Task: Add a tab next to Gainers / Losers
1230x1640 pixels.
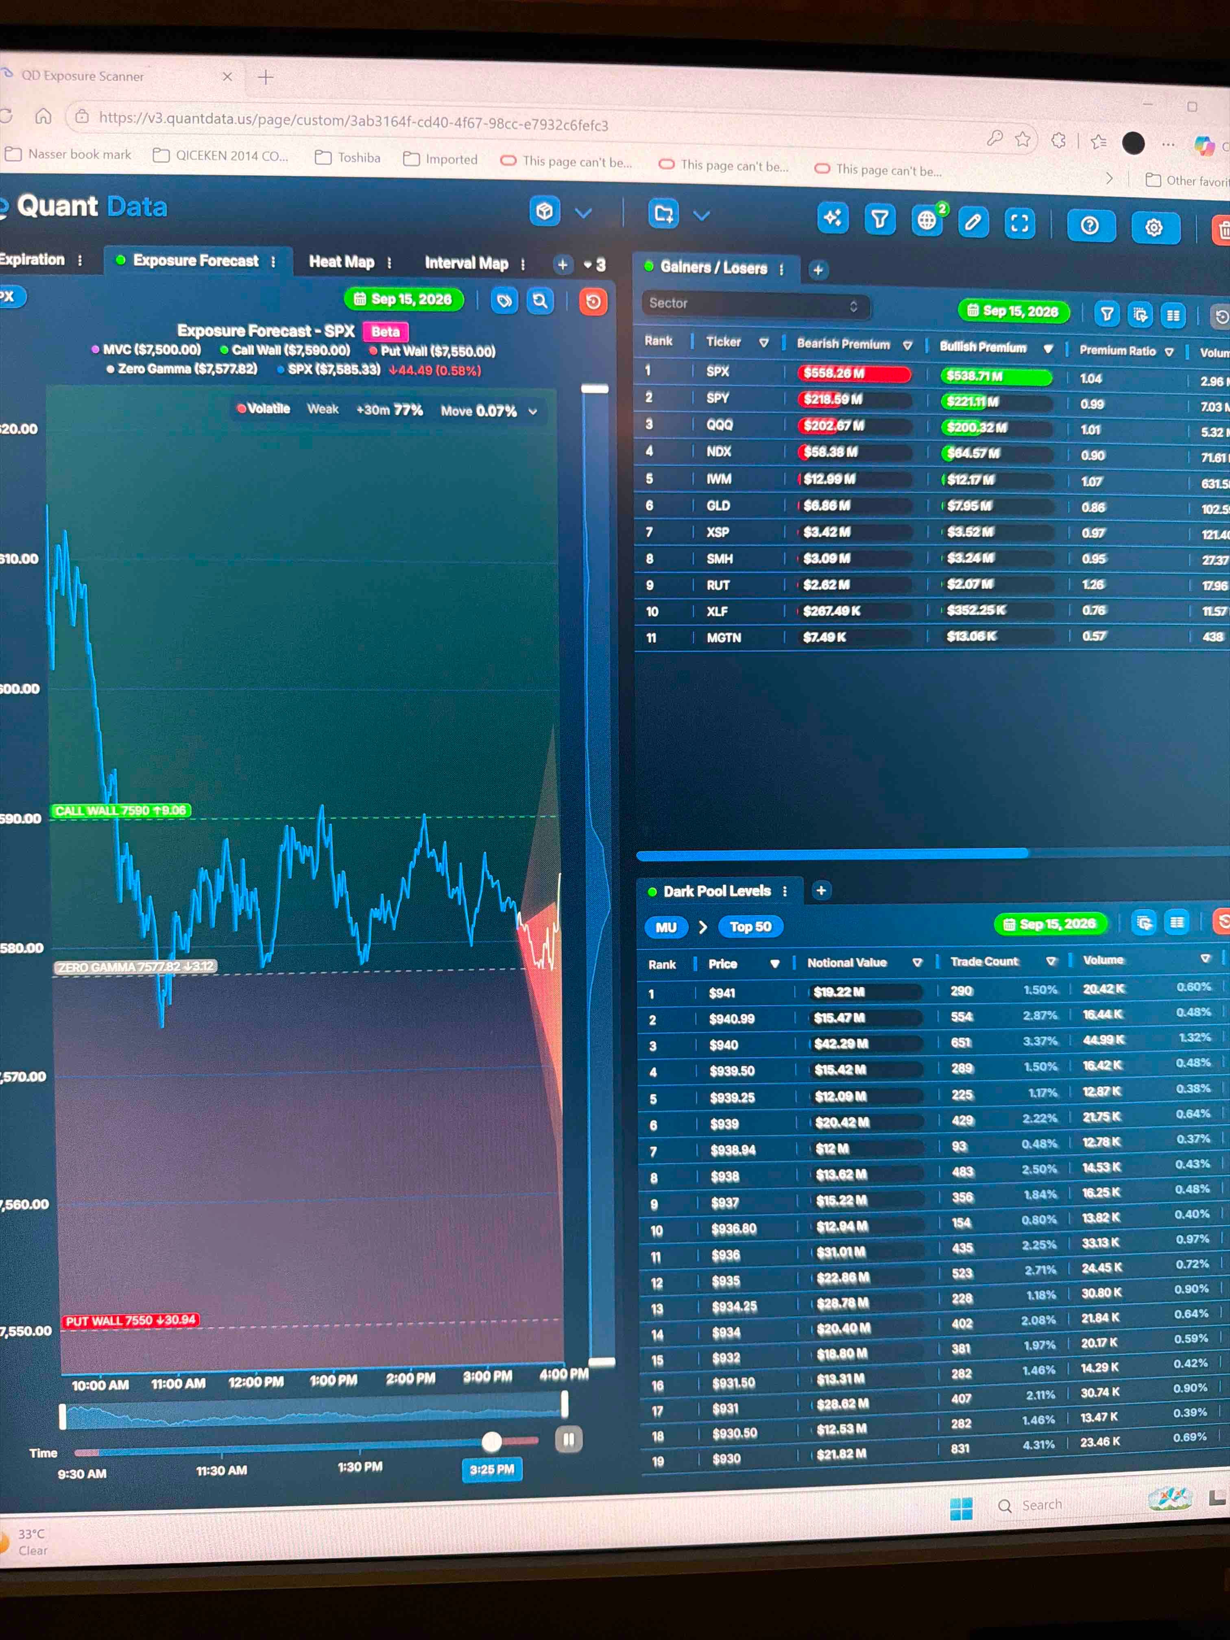Action: pyautogui.click(x=818, y=270)
